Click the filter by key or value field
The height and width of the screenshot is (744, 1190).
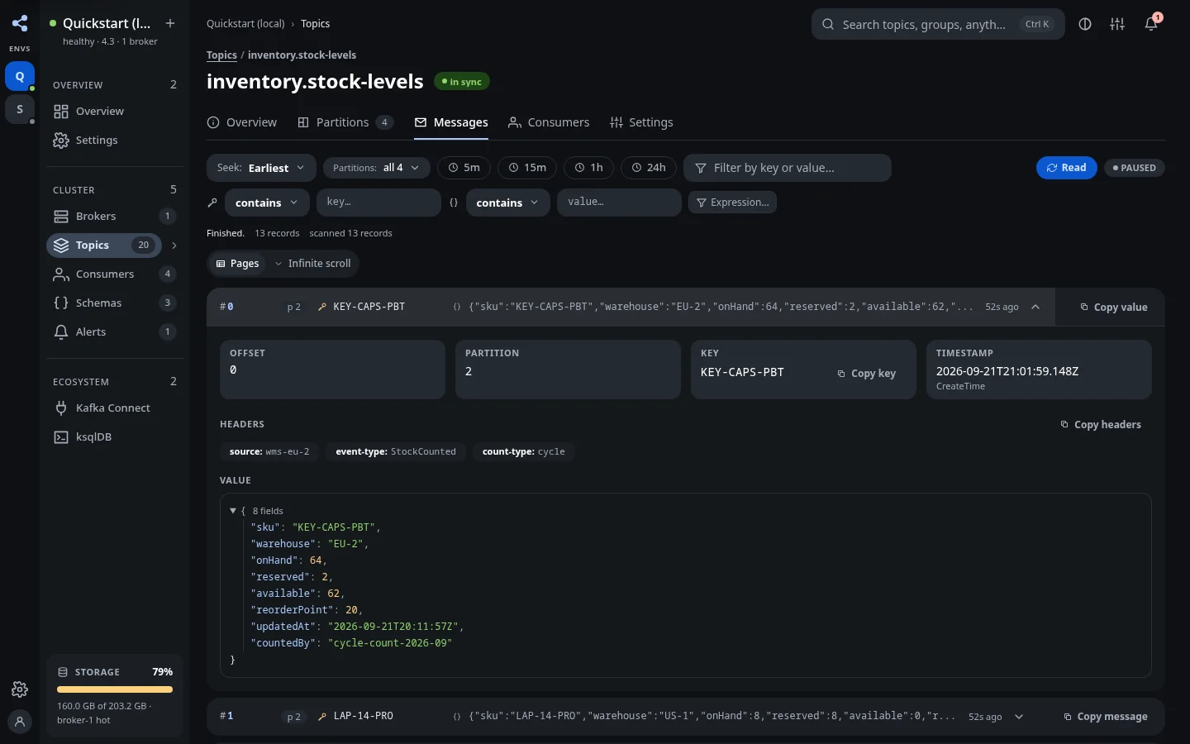point(788,168)
